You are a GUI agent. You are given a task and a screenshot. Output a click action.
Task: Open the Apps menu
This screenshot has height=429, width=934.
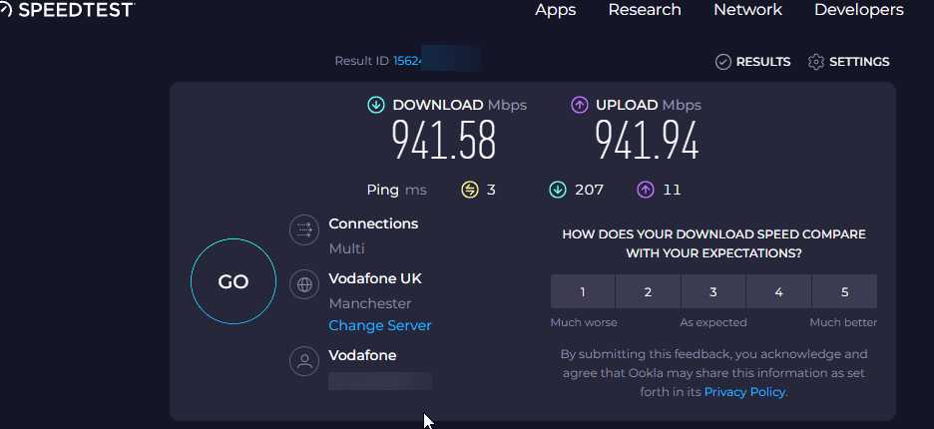[555, 10]
